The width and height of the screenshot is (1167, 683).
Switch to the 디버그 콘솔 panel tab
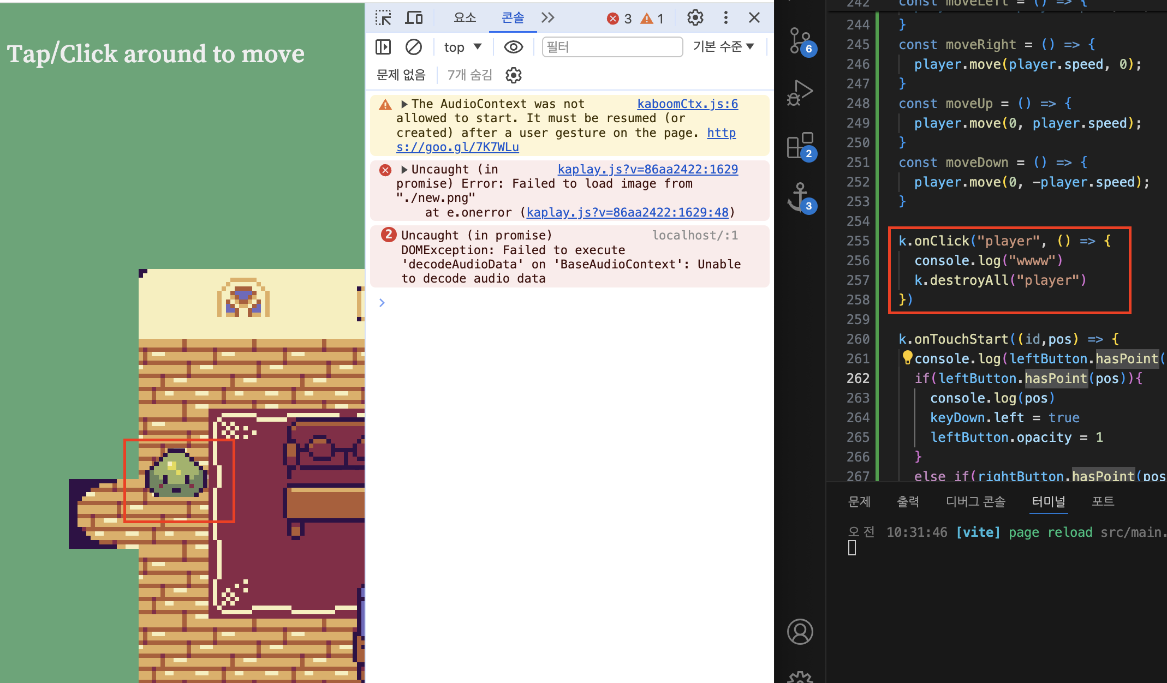tap(975, 501)
